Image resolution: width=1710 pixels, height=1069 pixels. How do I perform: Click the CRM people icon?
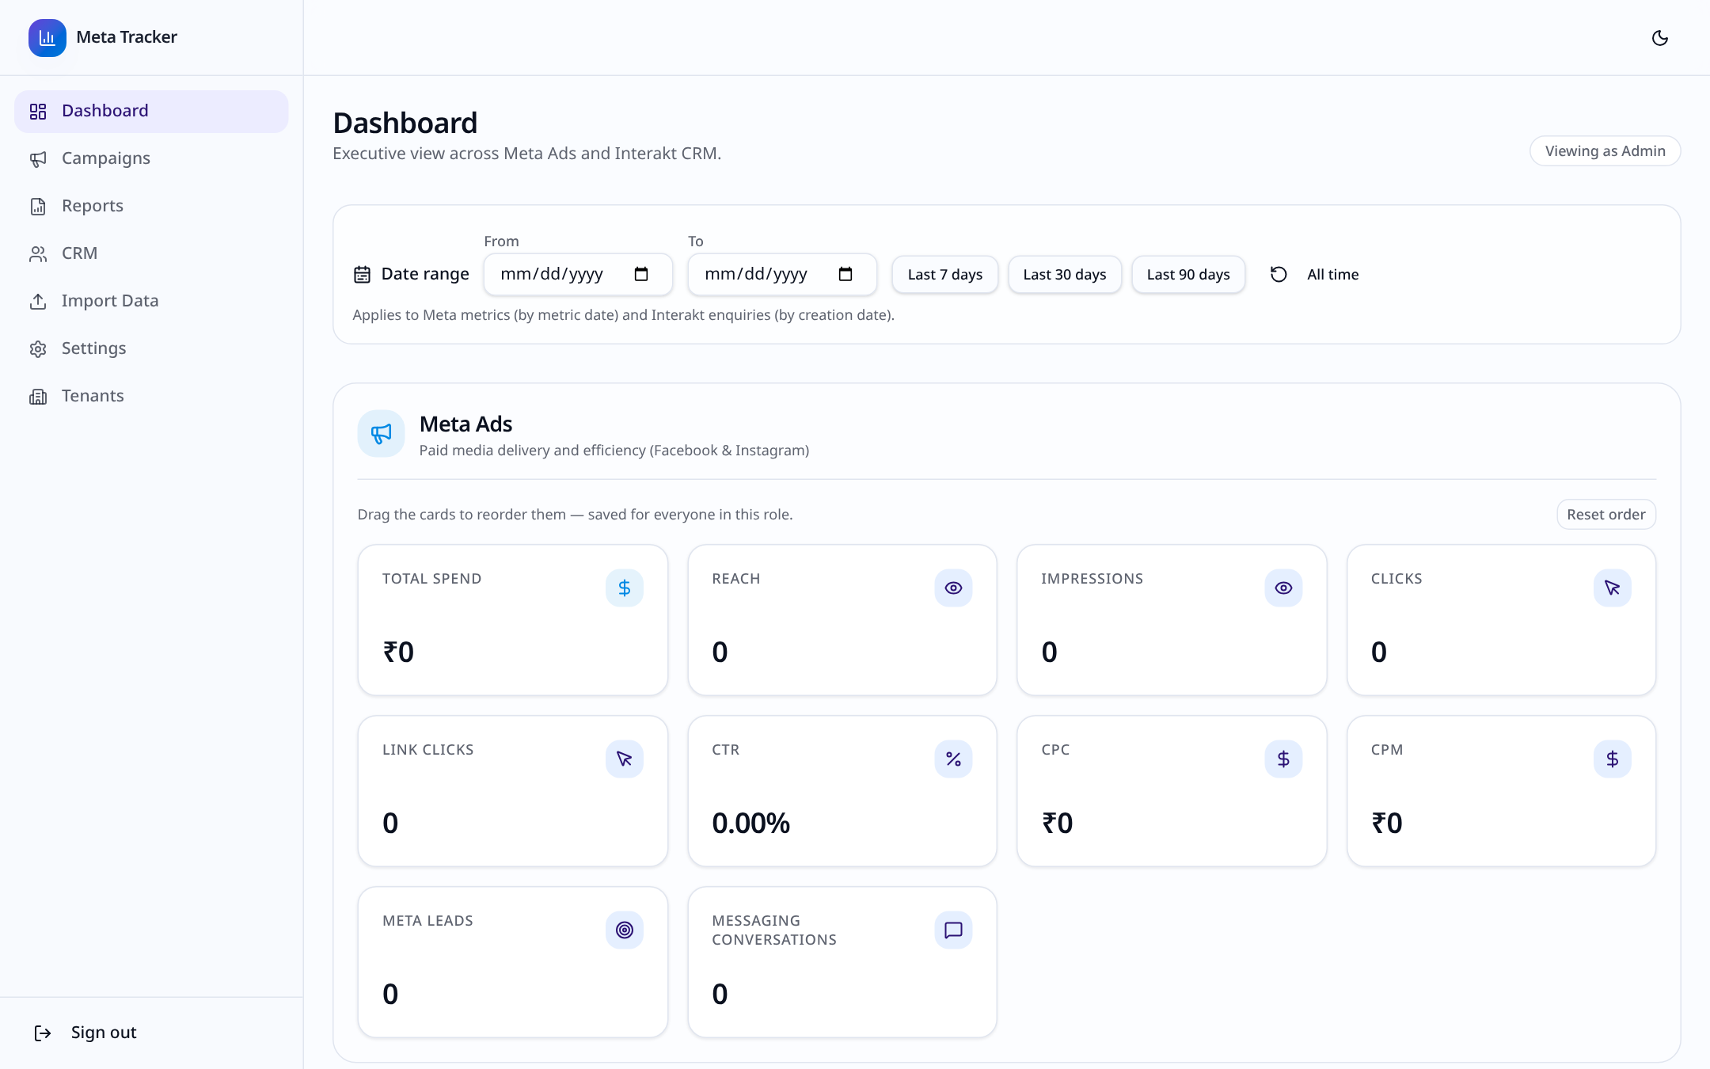[38, 254]
